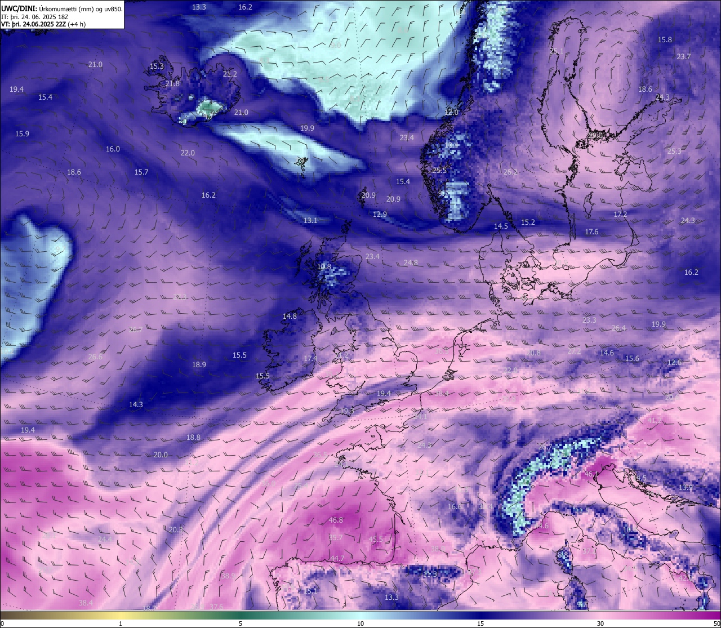Click the 15.7 value on the map
721x628 pixels.
click(141, 172)
